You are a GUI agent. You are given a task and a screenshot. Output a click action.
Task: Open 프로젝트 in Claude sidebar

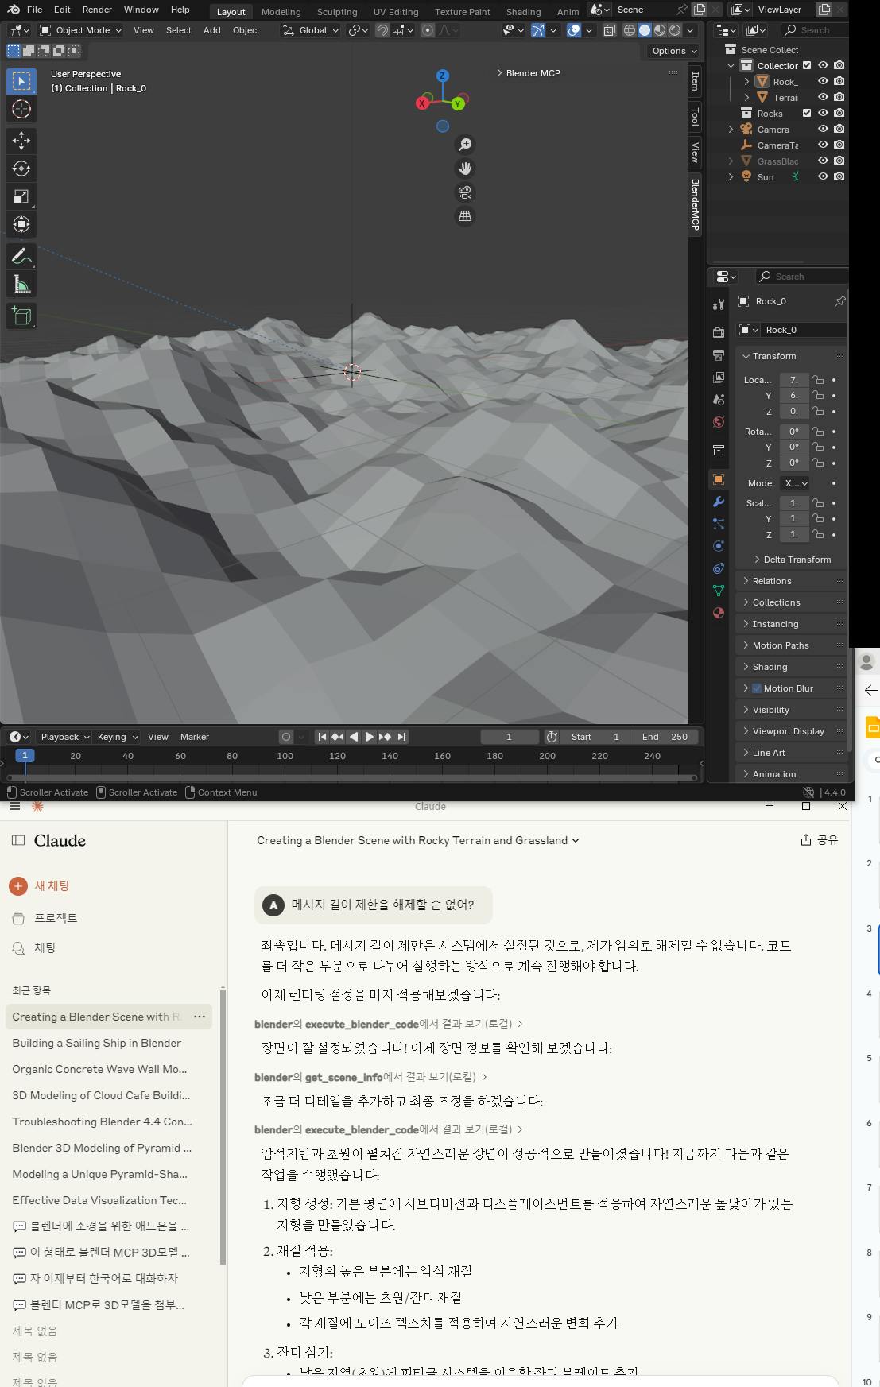point(45,918)
